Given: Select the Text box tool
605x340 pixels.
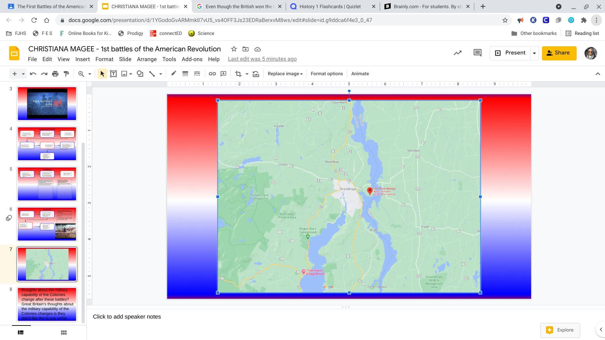Looking at the screenshot, I should pyautogui.click(x=113, y=74).
